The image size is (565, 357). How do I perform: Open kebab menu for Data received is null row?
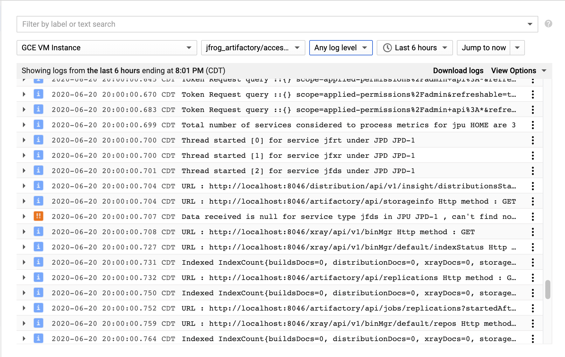[533, 217]
